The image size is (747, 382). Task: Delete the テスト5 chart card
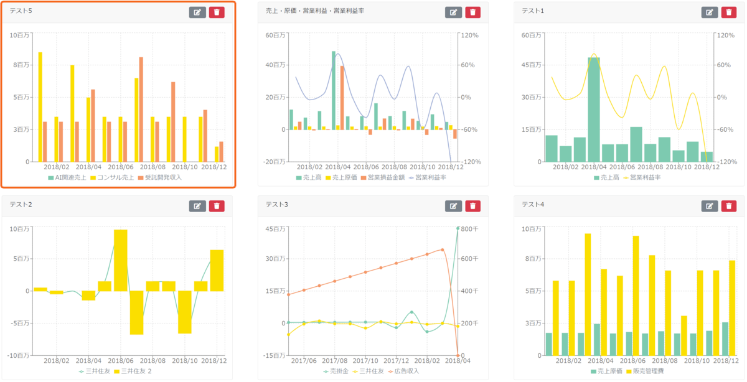coord(217,12)
